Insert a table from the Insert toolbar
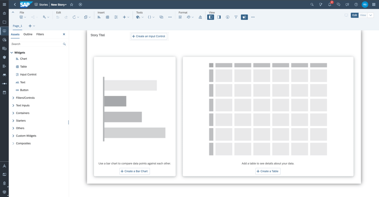Image resolution: width=379 pixels, height=197 pixels. [108, 17]
